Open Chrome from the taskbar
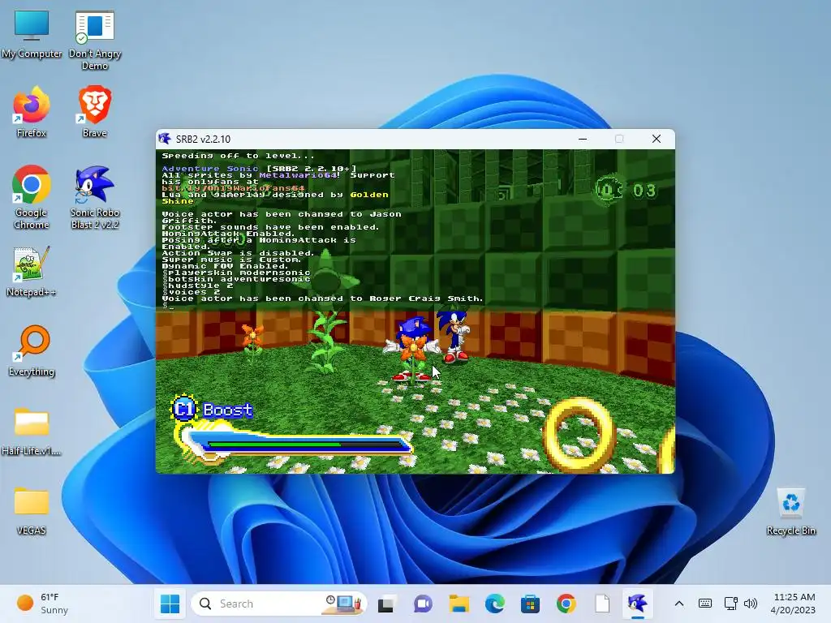831x623 pixels. click(x=566, y=604)
